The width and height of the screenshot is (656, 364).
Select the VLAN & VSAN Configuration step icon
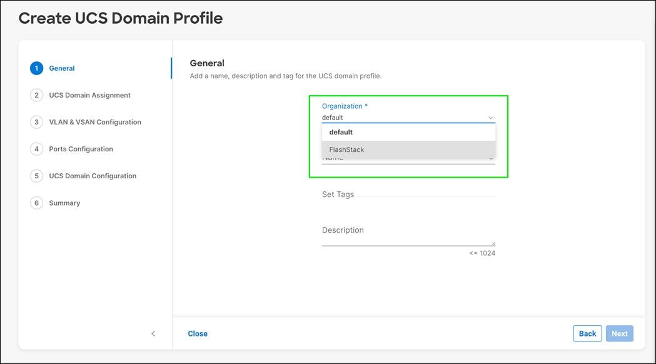pyautogui.click(x=36, y=121)
